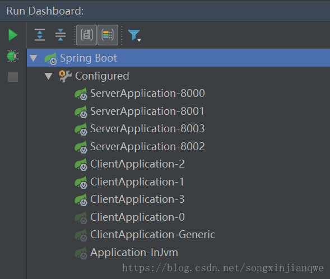
Task: Select ClientApplication-3 configuration
Action: click(x=137, y=199)
